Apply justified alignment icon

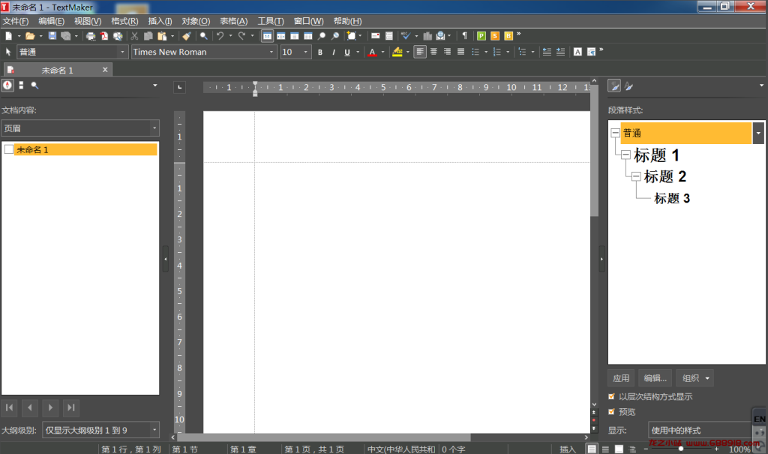[x=461, y=52]
